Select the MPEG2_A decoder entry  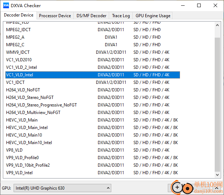pyautogui.click(x=93, y=37)
